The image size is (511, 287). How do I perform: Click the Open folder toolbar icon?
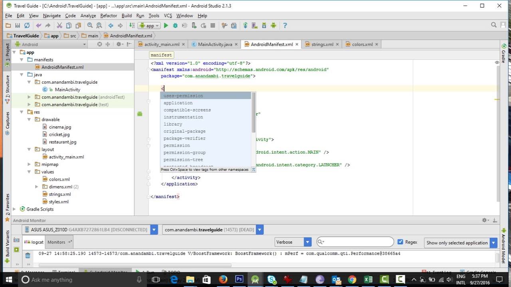click(x=8, y=26)
